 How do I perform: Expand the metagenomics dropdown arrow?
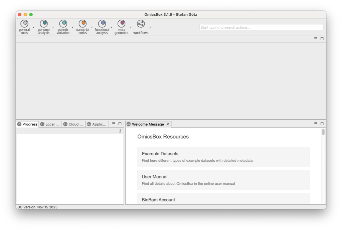(x=131, y=27)
